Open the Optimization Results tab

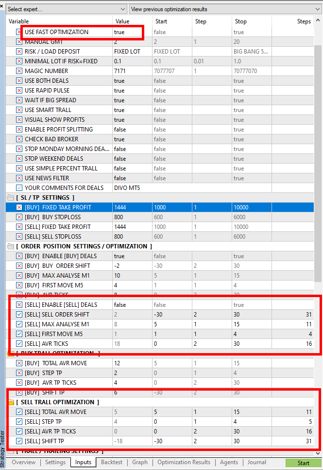coord(184,462)
